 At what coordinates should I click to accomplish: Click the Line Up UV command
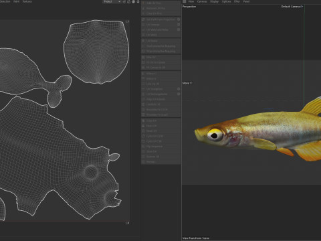(x=160, y=84)
